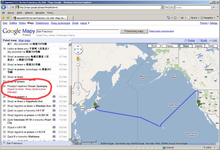Click the Pokaż opcje wyszukiwania link
Screen dimensions: 220x150
(x=161, y=31)
